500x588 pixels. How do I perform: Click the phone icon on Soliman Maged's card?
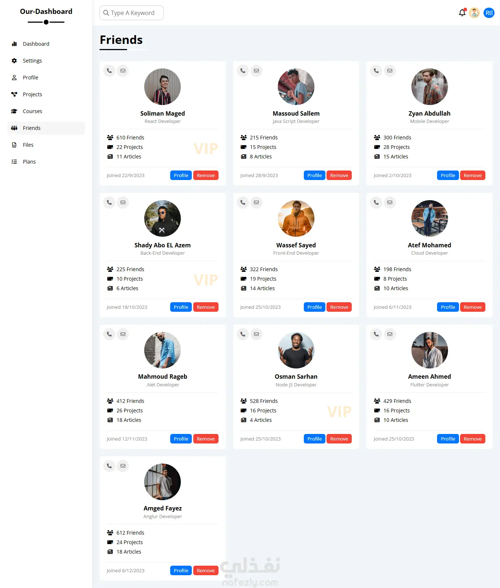pyautogui.click(x=109, y=71)
